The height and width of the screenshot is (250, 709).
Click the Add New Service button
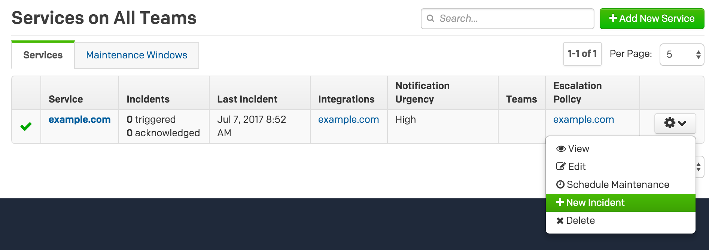pyautogui.click(x=651, y=18)
